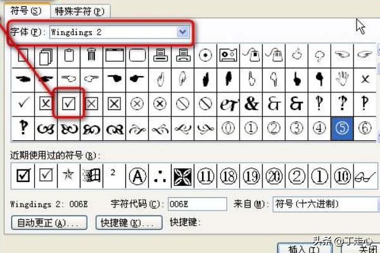
Task: Switch to the 特殊字符(P) tab
Action: click(x=80, y=11)
